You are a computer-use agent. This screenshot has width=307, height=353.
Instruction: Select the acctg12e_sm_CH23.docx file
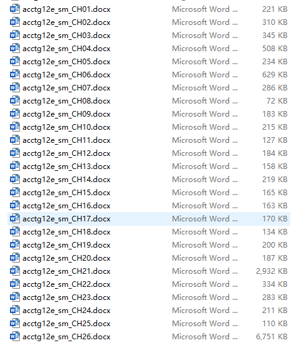point(66,297)
